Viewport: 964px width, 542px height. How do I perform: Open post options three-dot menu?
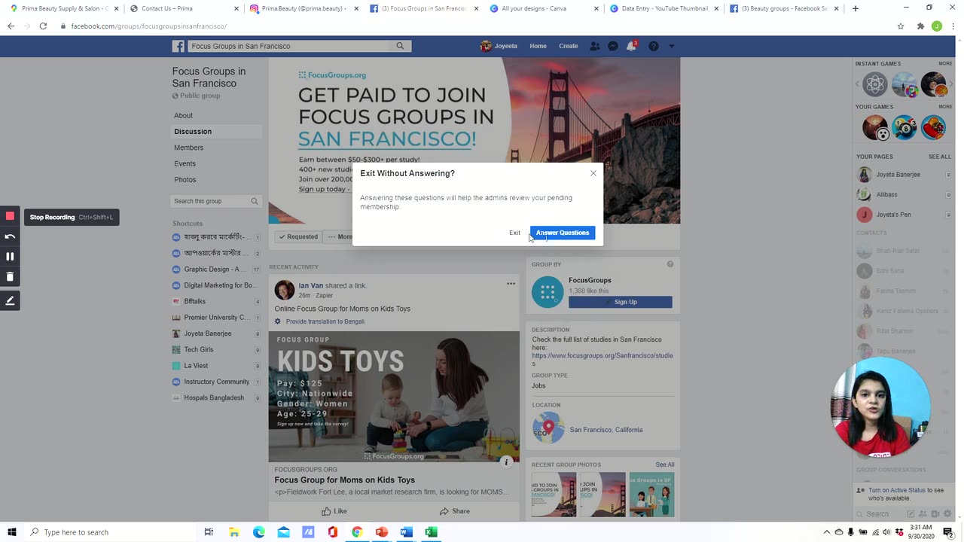511,284
